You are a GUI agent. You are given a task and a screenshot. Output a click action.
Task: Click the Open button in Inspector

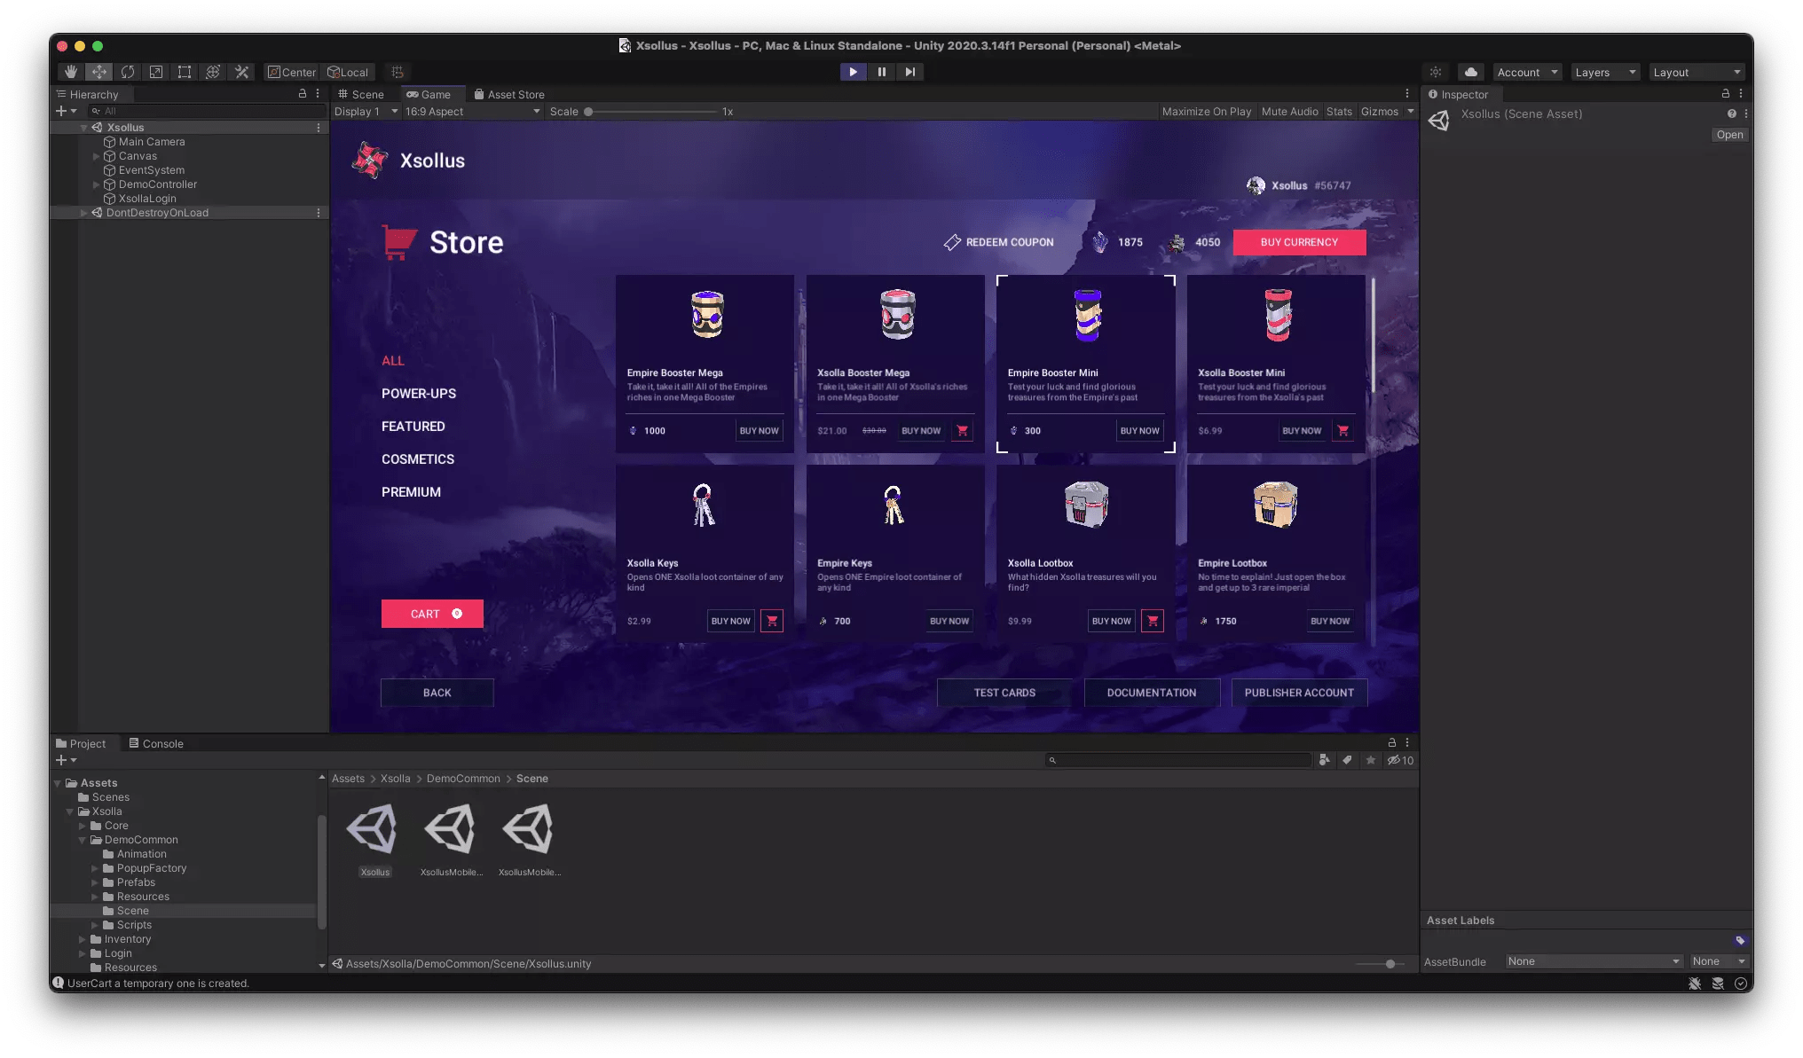(1729, 135)
